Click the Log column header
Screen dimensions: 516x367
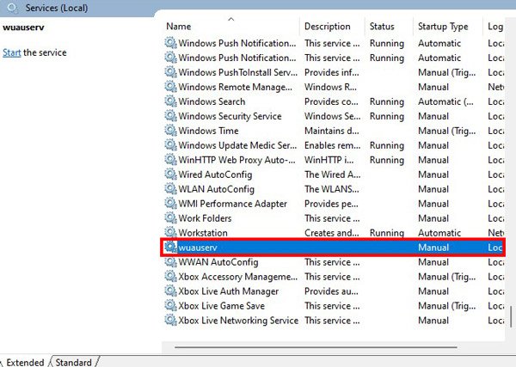coord(495,27)
